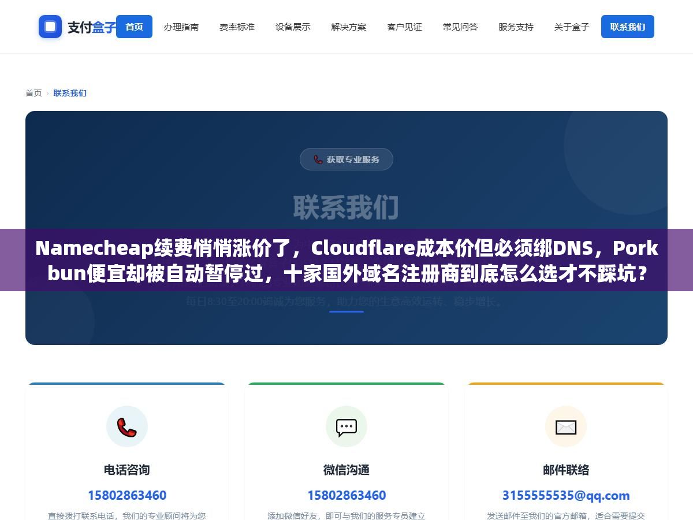Click the chat bubble icon in 微信沟通 card
Viewport: 693px width, 520px height.
346,427
